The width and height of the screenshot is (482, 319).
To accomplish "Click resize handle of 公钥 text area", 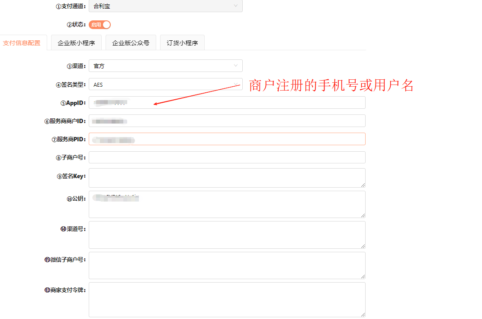I will click(363, 215).
